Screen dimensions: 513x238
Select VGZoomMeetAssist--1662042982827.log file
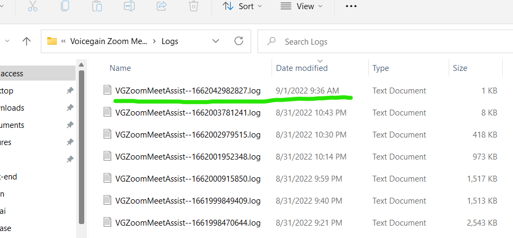pos(188,91)
